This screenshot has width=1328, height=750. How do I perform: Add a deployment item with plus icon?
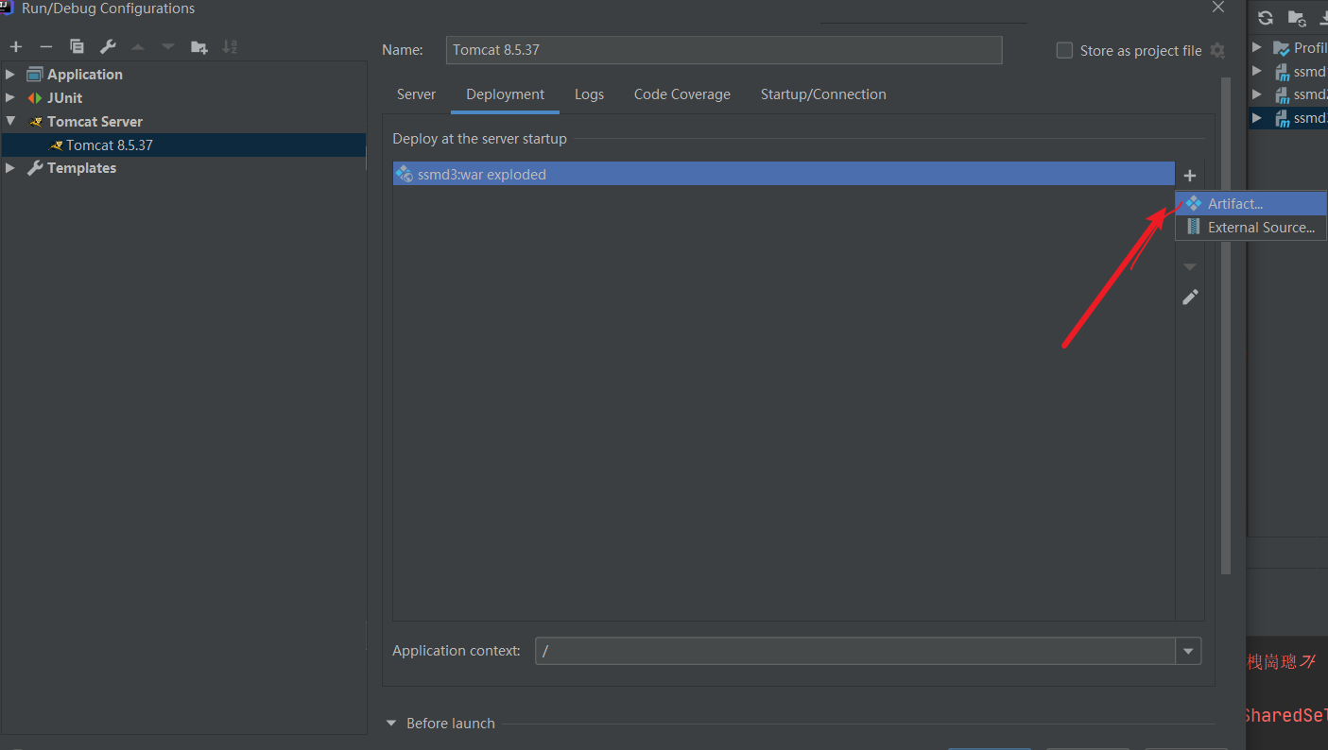(x=1190, y=176)
